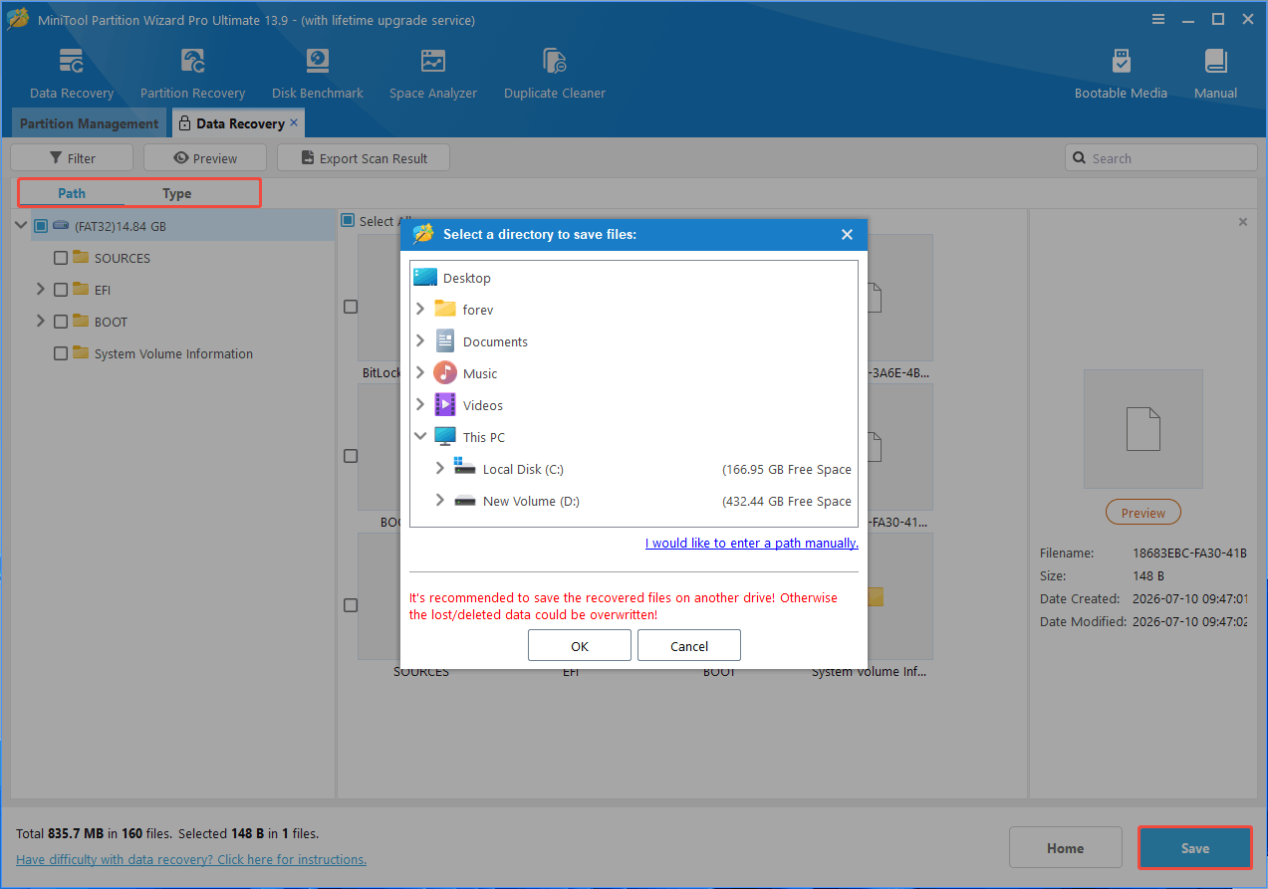
Task: Switch to the Type view tab
Action: 177,193
